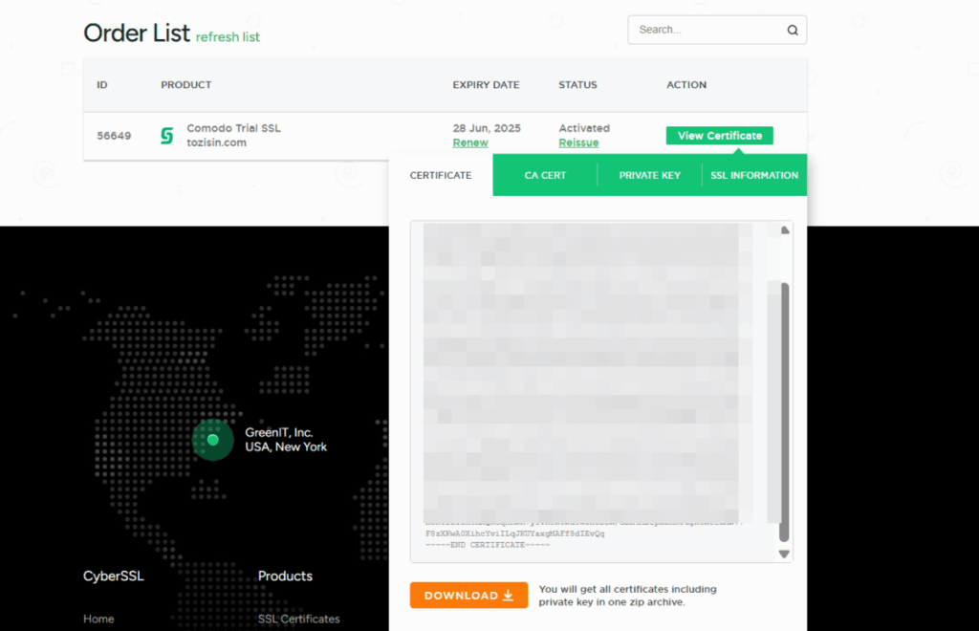Click the tozisin.com domain text
This screenshot has width=979, height=631.
pos(217,142)
